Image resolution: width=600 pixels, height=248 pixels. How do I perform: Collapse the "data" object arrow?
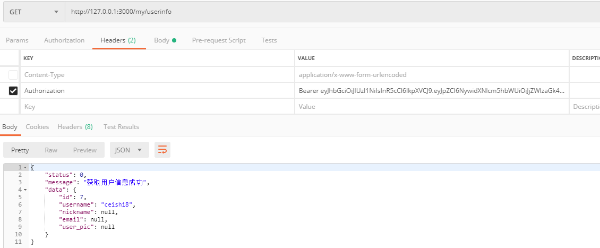[25, 190]
